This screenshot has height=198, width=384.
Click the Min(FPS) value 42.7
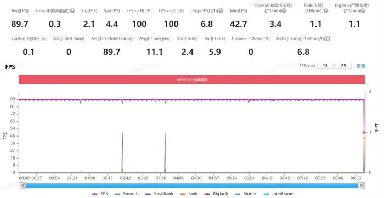238,24
